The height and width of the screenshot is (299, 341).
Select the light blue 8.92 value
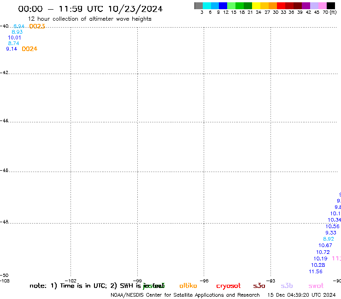point(329,239)
